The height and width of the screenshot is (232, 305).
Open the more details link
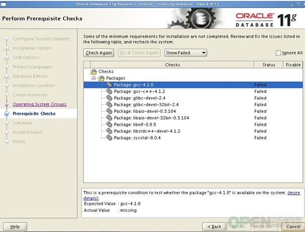(294, 193)
